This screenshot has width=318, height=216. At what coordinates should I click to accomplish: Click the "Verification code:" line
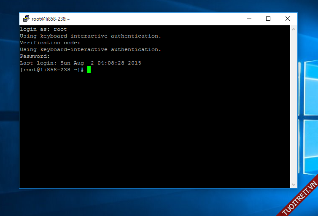click(50, 43)
